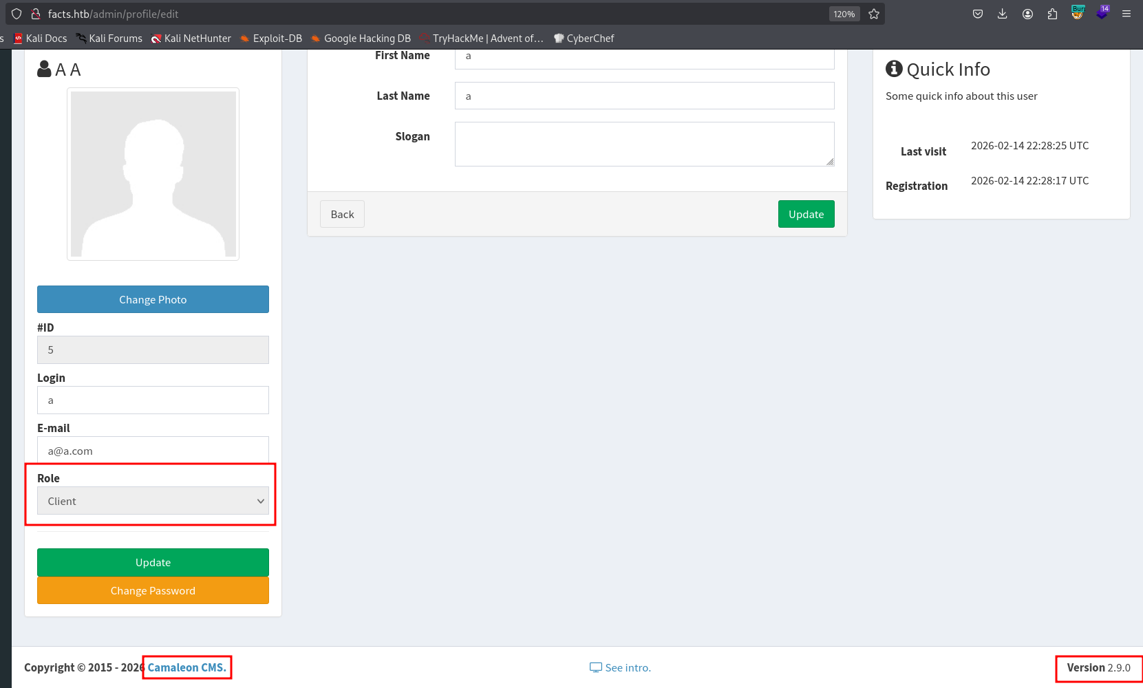Expand the Role dropdown showing Client

[153, 501]
